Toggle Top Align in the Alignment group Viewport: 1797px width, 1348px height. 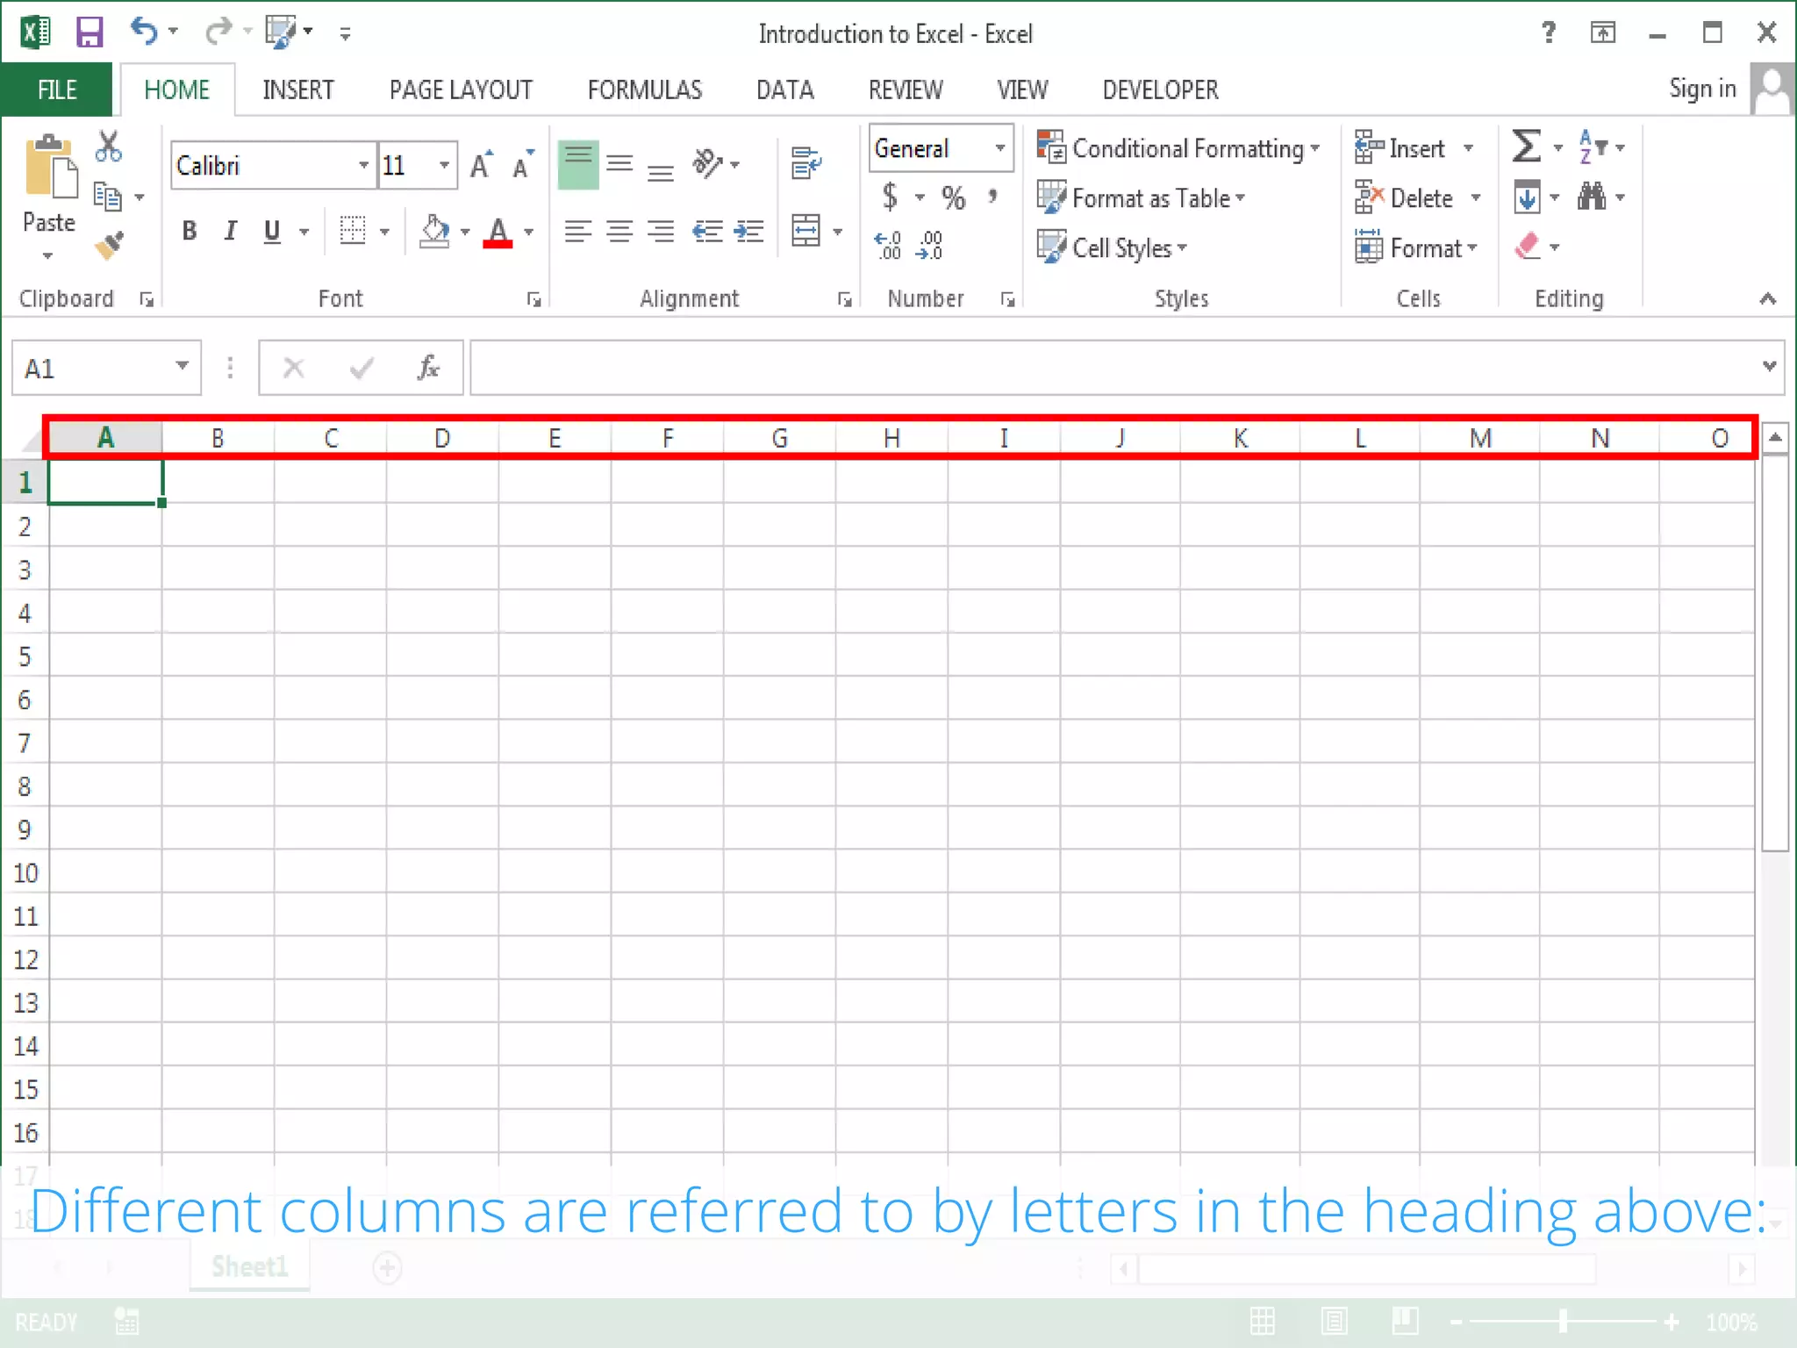(x=578, y=164)
